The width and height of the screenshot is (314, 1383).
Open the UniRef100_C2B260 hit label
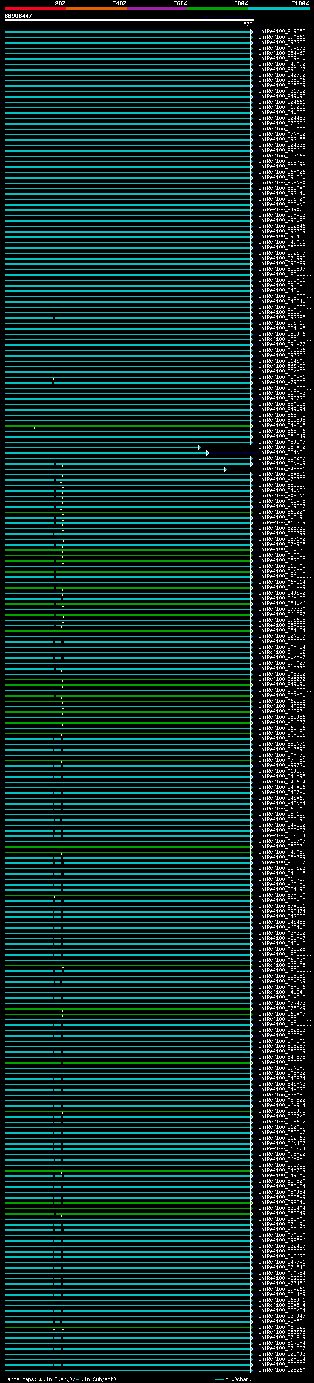[281, 1370]
